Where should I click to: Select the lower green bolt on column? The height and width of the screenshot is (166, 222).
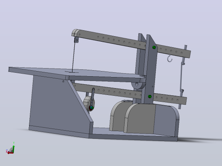(x=149, y=97)
